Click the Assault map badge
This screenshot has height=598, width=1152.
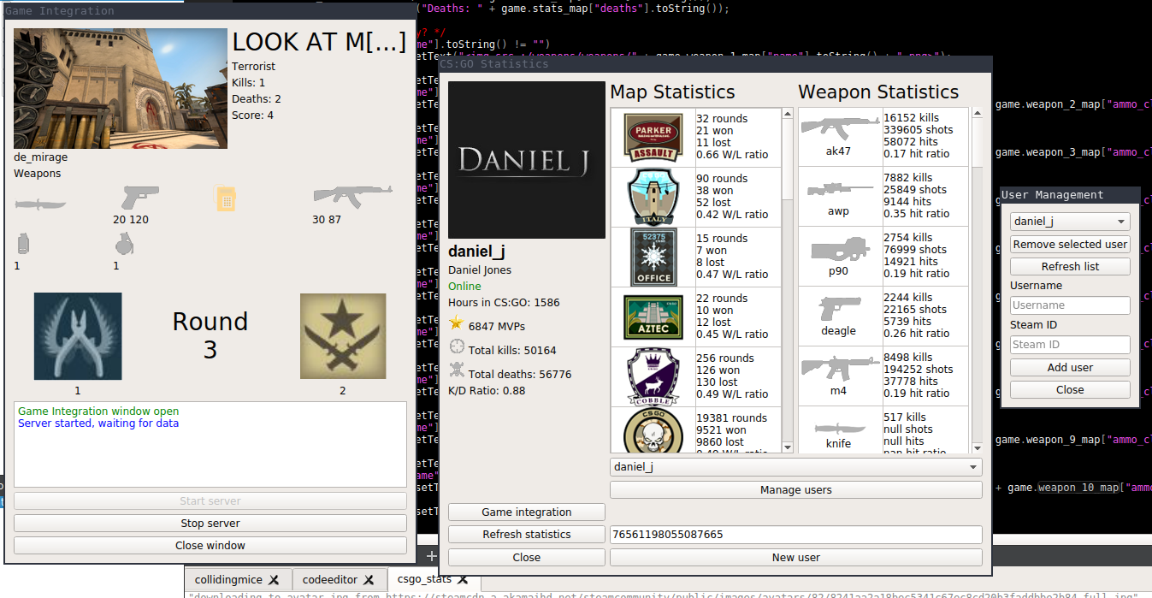click(x=653, y=138)
